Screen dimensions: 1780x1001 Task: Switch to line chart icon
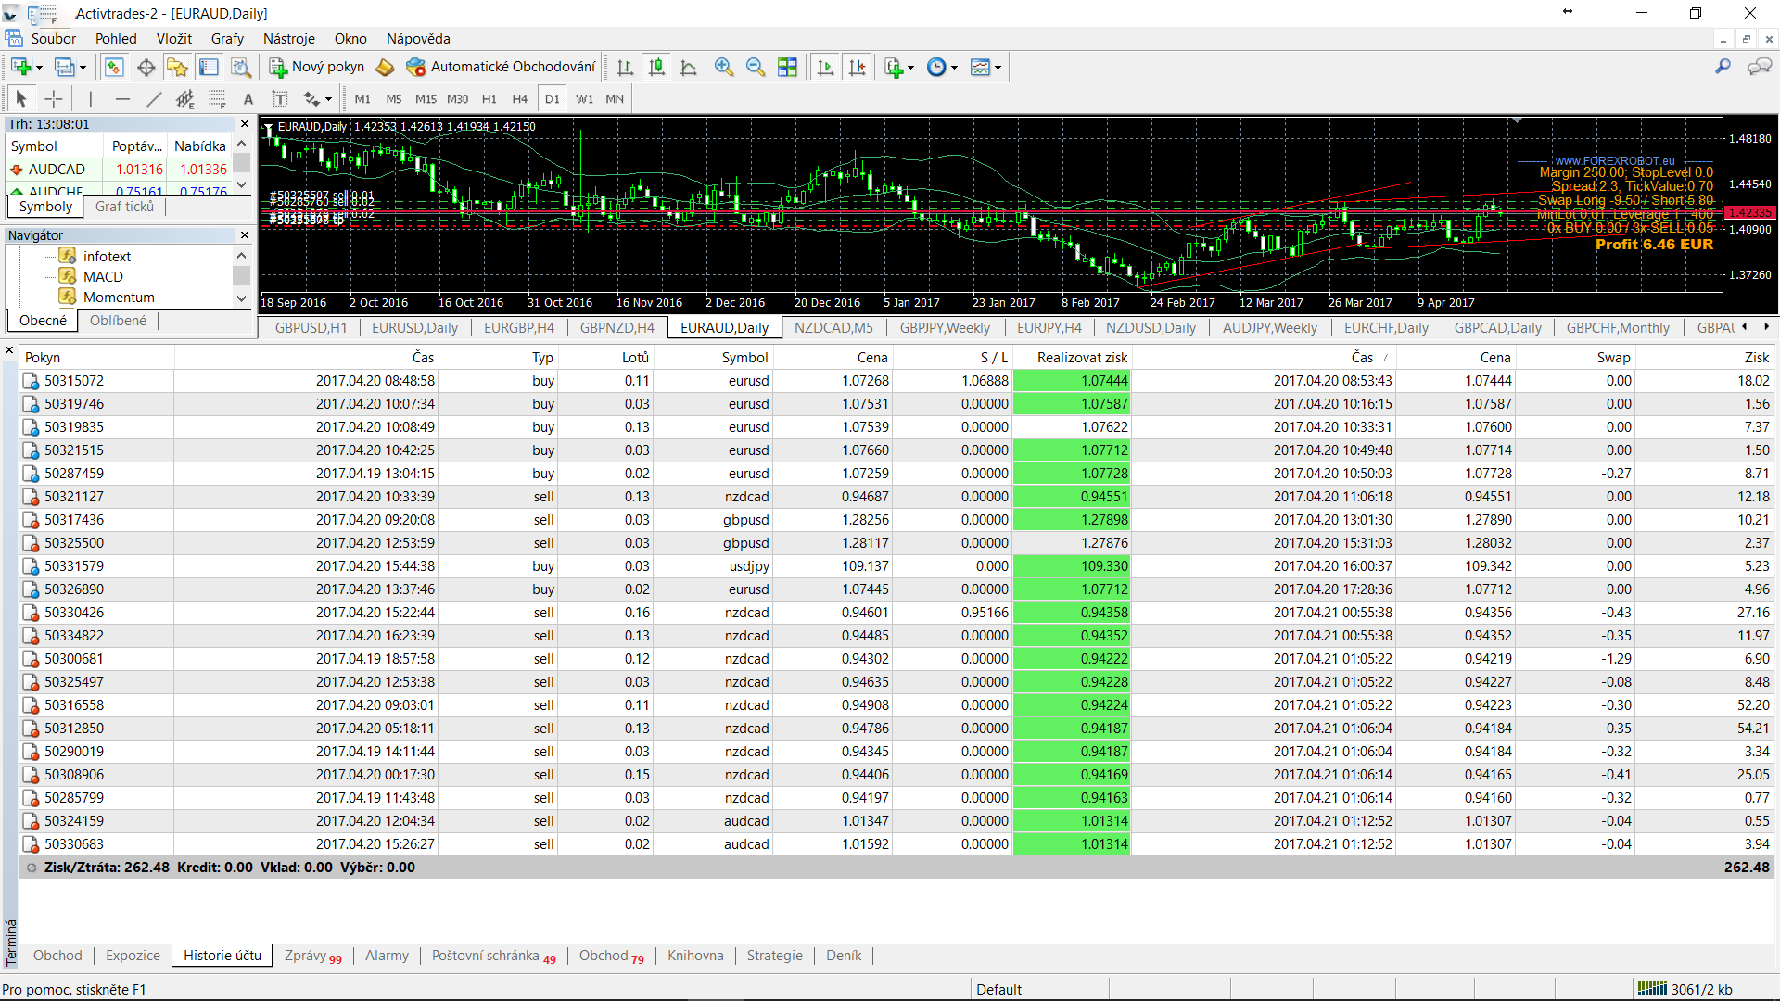click(x=688, y=67)
